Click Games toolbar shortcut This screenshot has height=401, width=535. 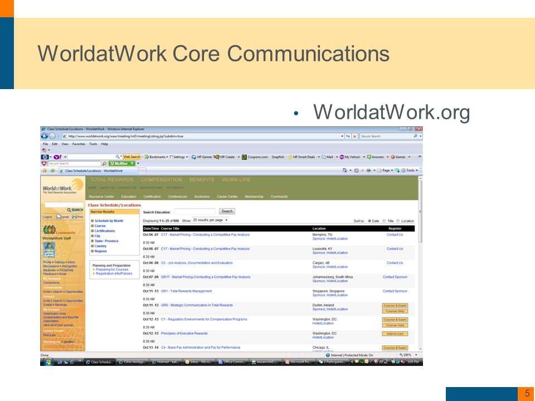tap(398, 157)
